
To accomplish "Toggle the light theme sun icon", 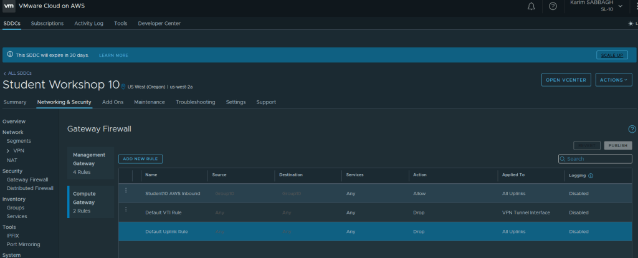I will click(x=631, y=24).
